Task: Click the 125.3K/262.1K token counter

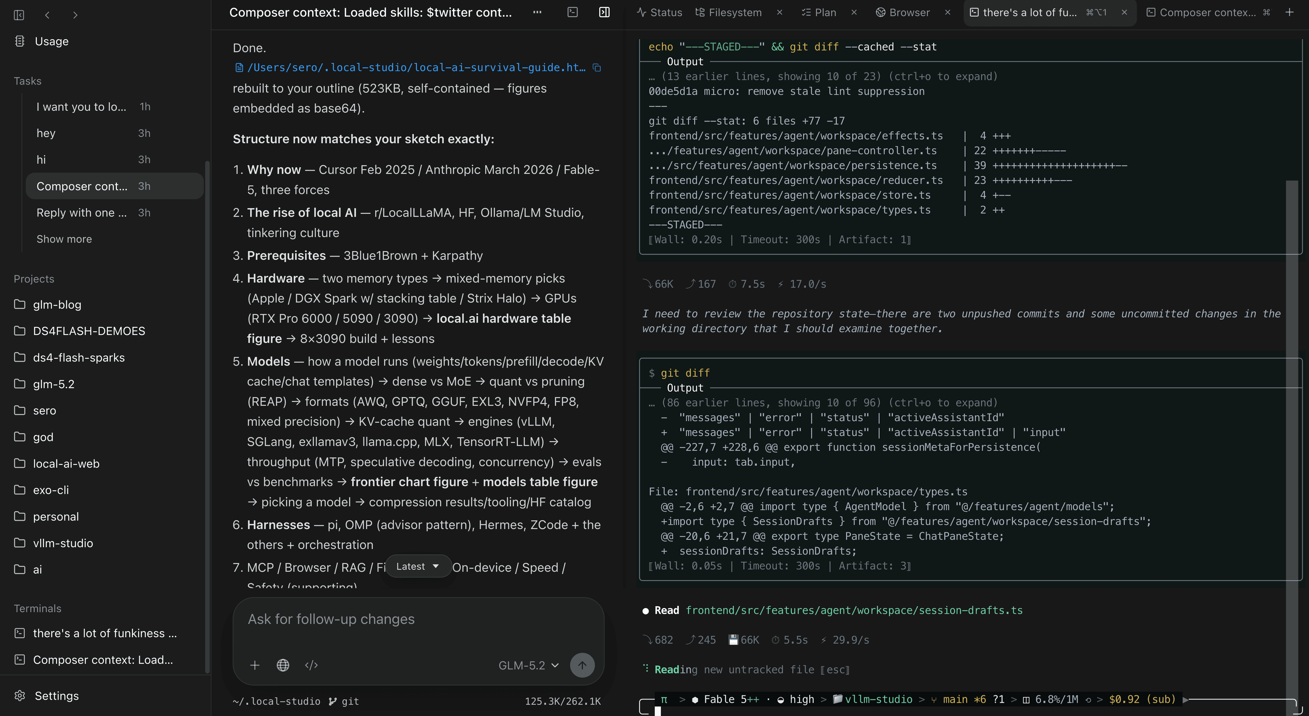Action: pos(562,701)
